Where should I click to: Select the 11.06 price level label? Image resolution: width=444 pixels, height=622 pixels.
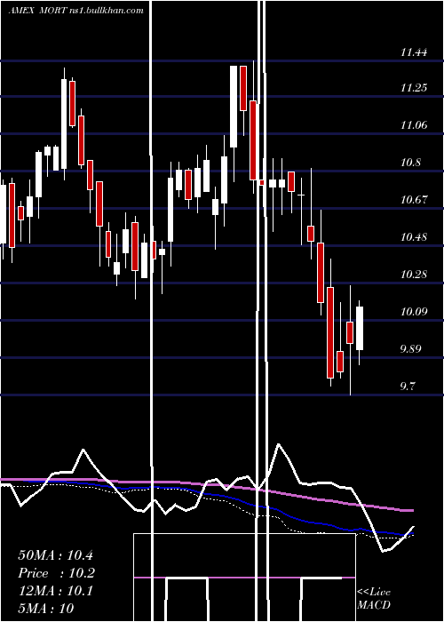(x=414, y=125)
